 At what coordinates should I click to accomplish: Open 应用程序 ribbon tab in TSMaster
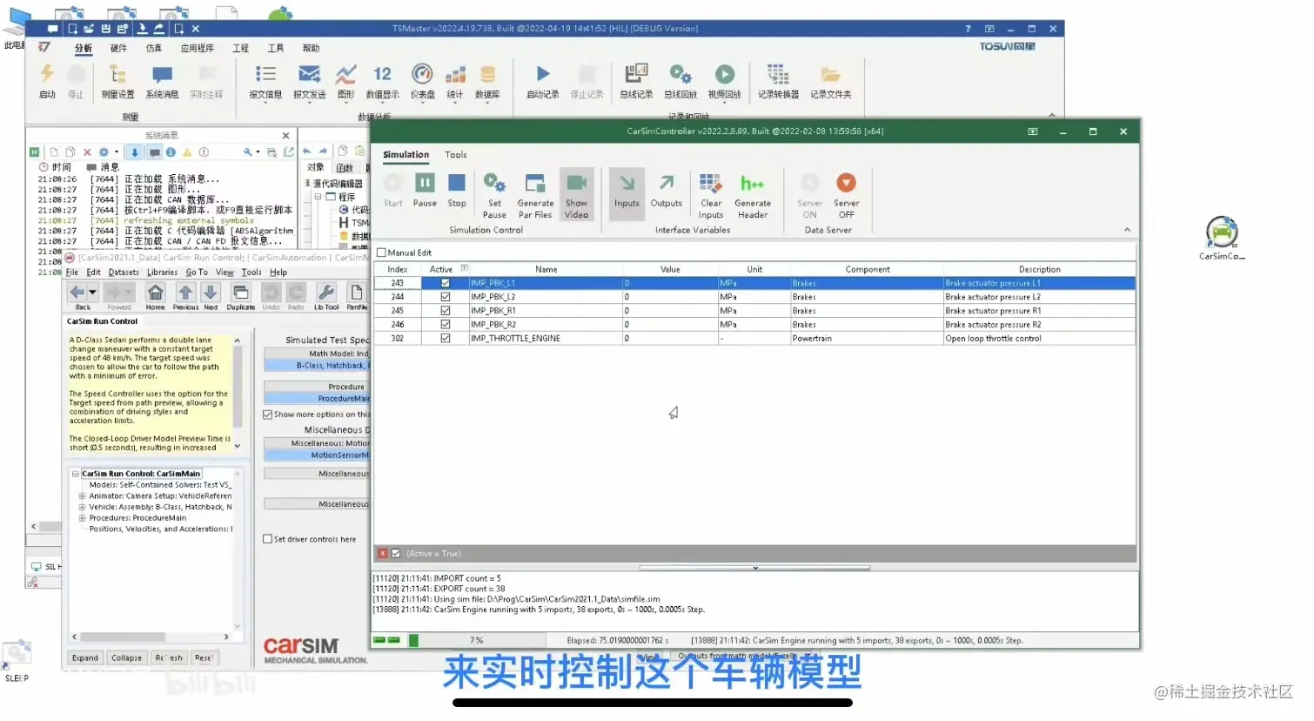(198, 49)
